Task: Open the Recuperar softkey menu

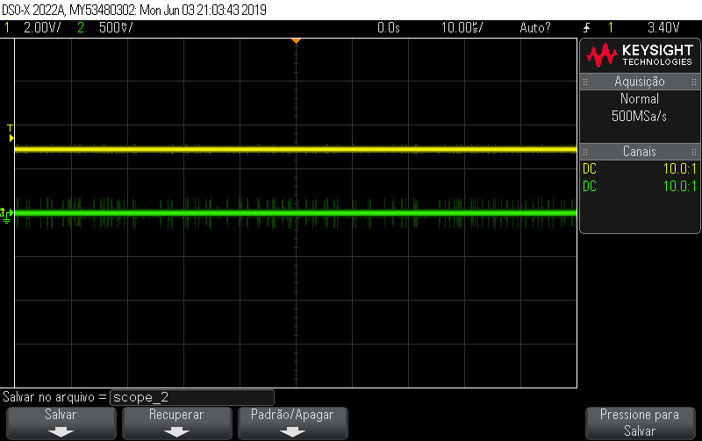Action: (177, 423)
